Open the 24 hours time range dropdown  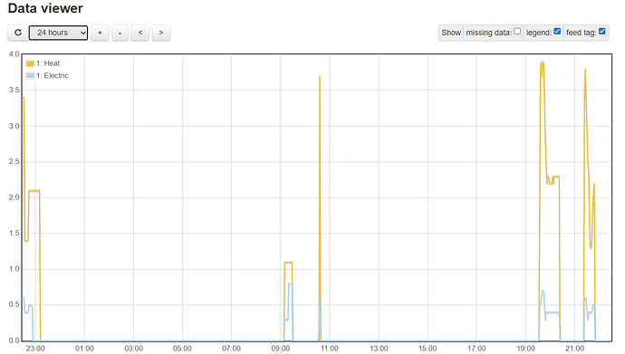tap(59, 33)
